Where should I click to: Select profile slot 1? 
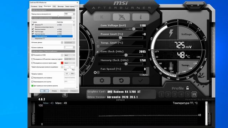tap(161, 95)
